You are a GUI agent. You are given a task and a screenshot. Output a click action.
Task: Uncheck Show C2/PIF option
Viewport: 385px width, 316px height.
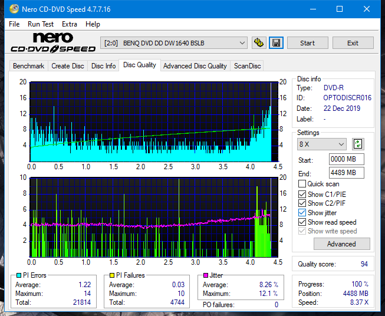point(302,203)
